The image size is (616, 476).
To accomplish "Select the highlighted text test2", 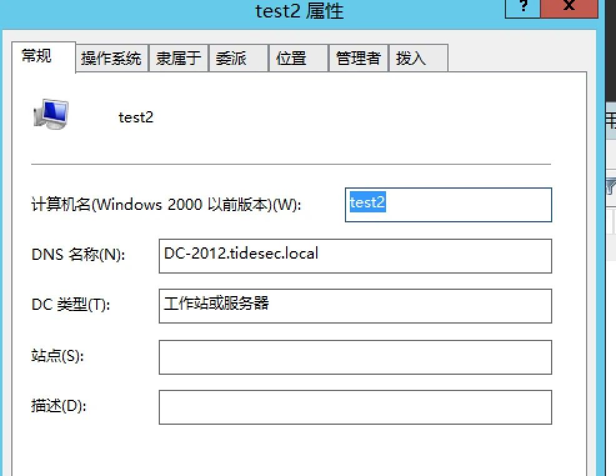I will pos(367,202).
